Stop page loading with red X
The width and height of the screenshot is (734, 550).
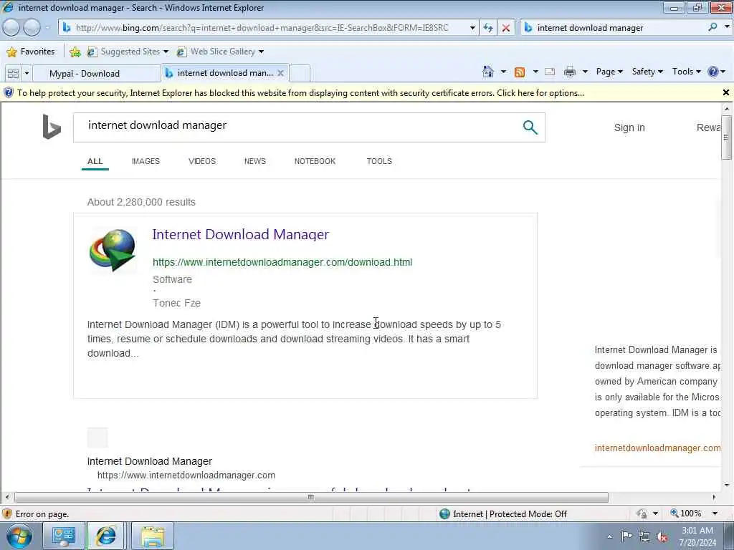click(x=506, y=28)
